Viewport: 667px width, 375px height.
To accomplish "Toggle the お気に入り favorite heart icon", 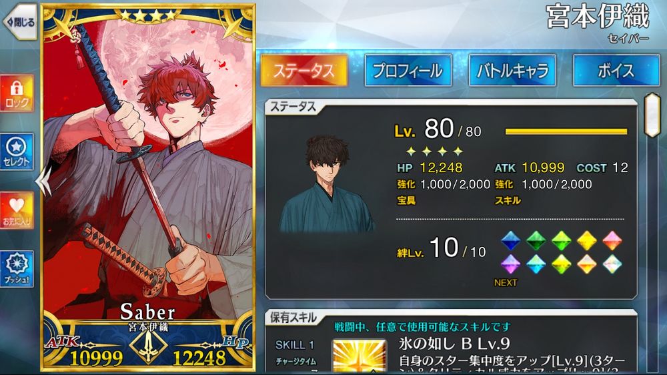I will tap(17, 210).
